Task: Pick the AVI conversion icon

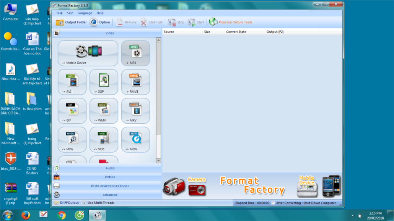Action: click(72, 82)
